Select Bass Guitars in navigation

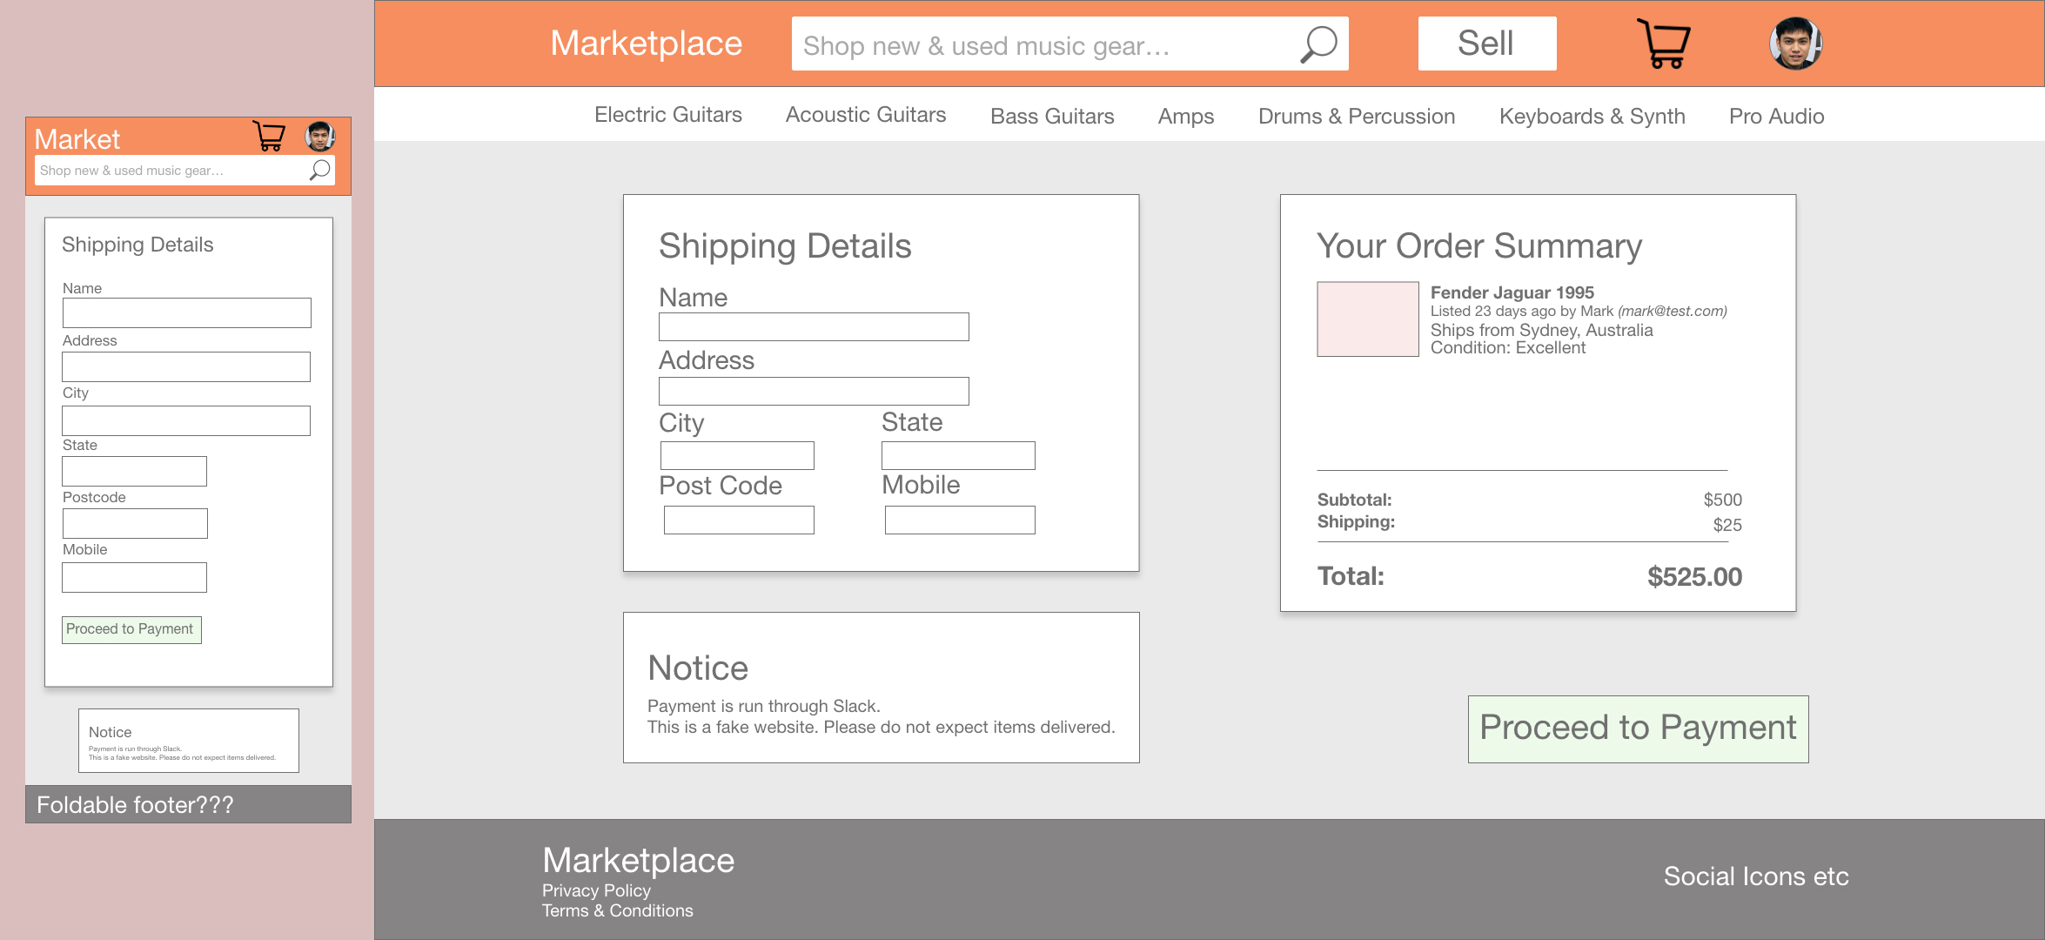click(1052, 116)
